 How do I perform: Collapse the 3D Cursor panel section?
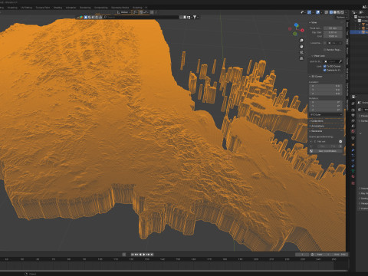316,77
